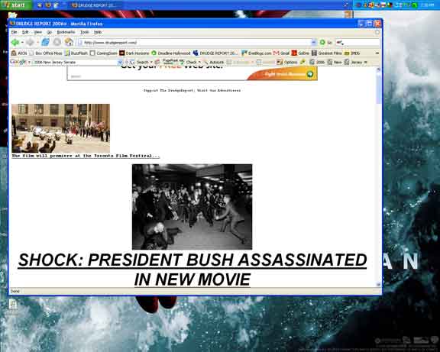The image size is (440, 352).
Task: Open the Gmail bookmark
Action: (x=281, y=53)
